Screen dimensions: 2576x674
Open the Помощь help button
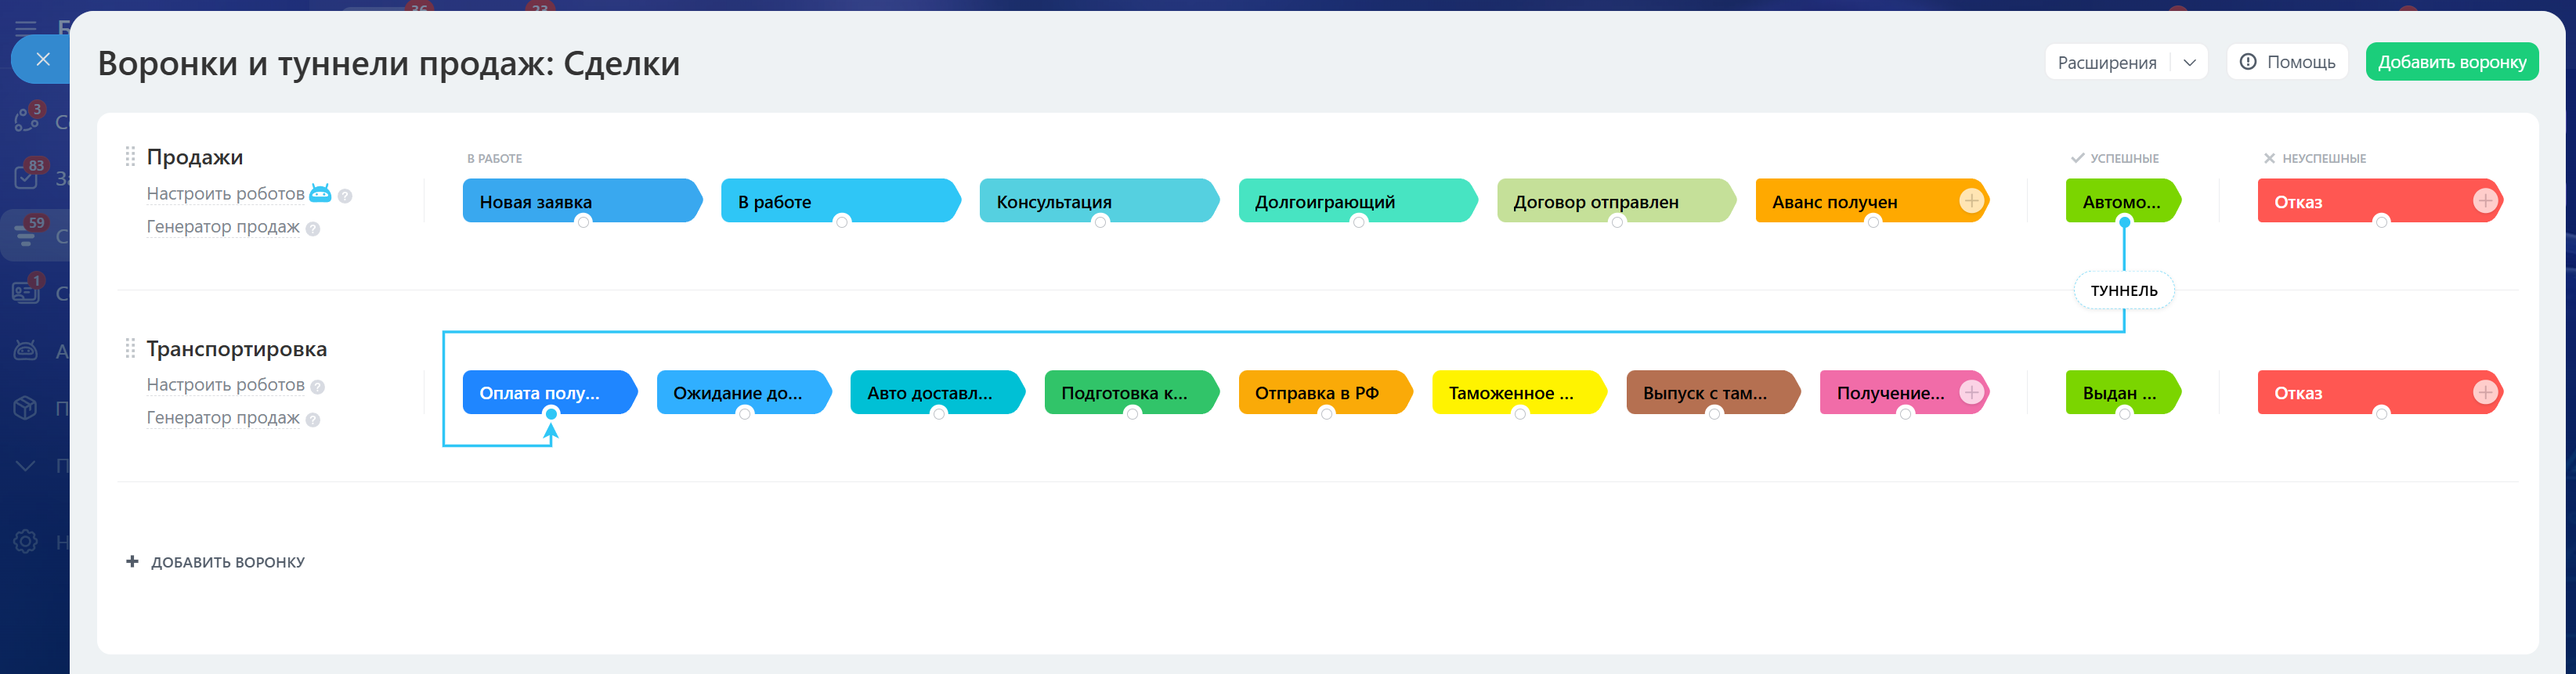click(2286, 62)
